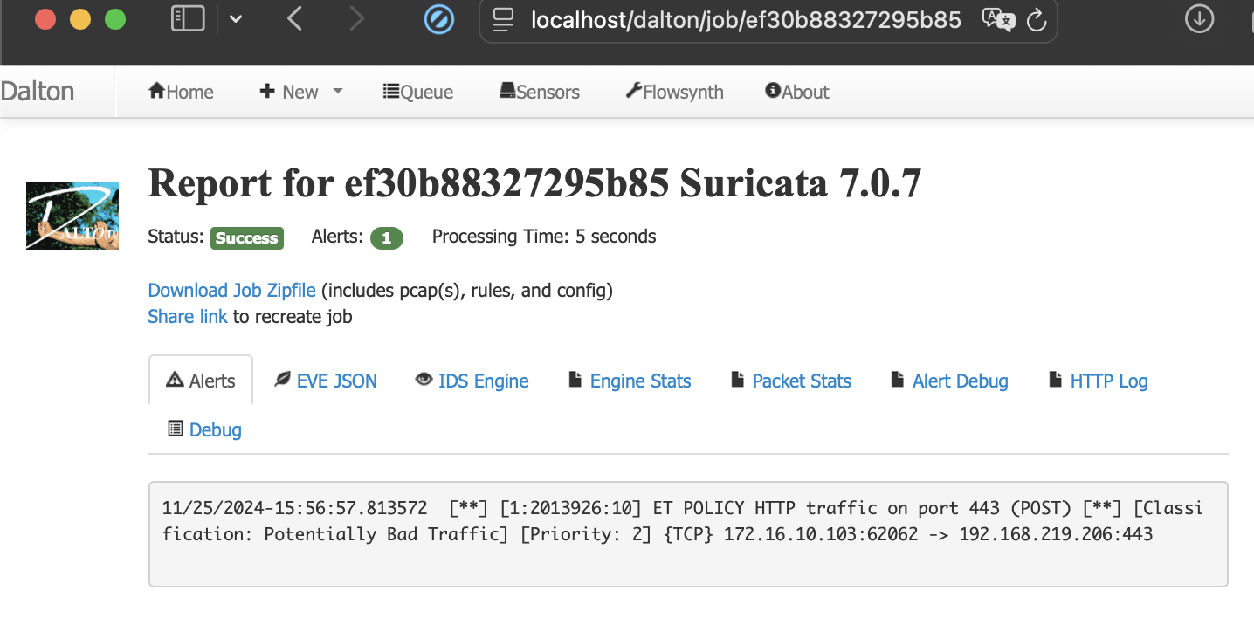The image size is (1254, 632).
Task: Click the Dalton brand link
Action: pos(38,92)
